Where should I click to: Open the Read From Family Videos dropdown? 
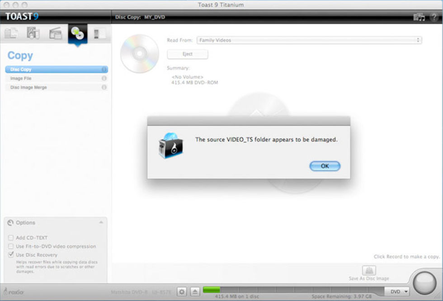[309, 40]
